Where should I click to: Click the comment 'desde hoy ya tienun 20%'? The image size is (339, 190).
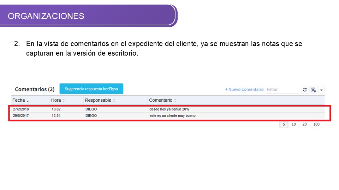pos(169,109)
